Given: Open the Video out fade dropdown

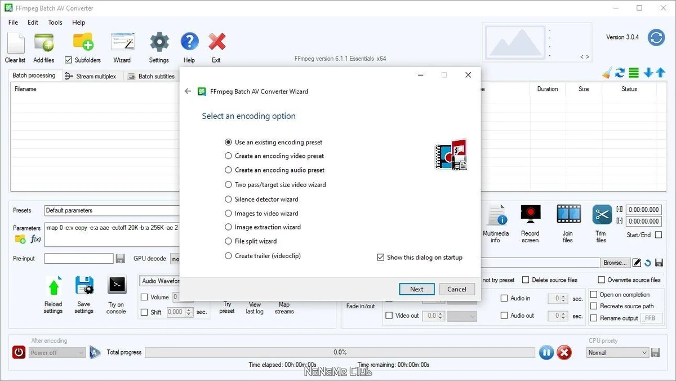Looking at the screenshot, I should [462, 317].
